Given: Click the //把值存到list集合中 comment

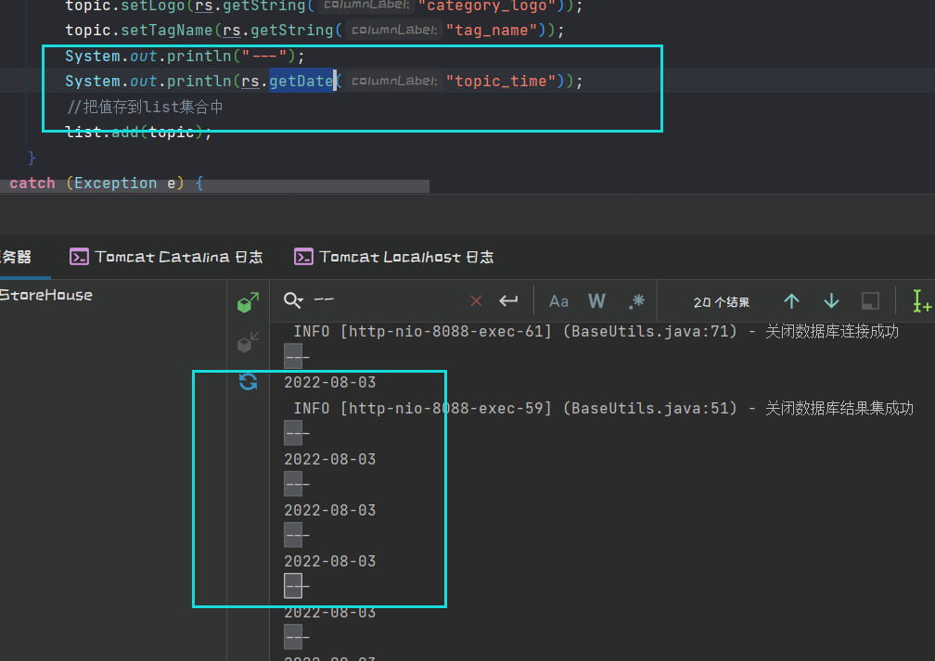Looking at the screenshot, I should point(145,107).
